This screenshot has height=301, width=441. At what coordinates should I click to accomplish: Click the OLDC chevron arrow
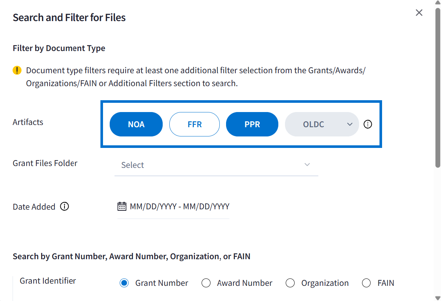pos(349,124)
